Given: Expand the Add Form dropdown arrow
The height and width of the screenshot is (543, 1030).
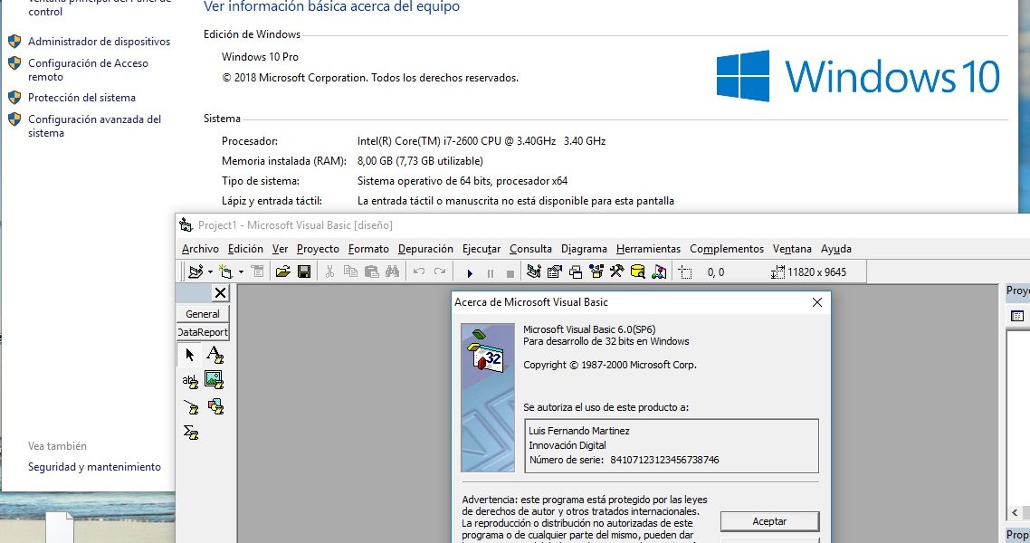Looking at the screenshot, I should point(241,271).
